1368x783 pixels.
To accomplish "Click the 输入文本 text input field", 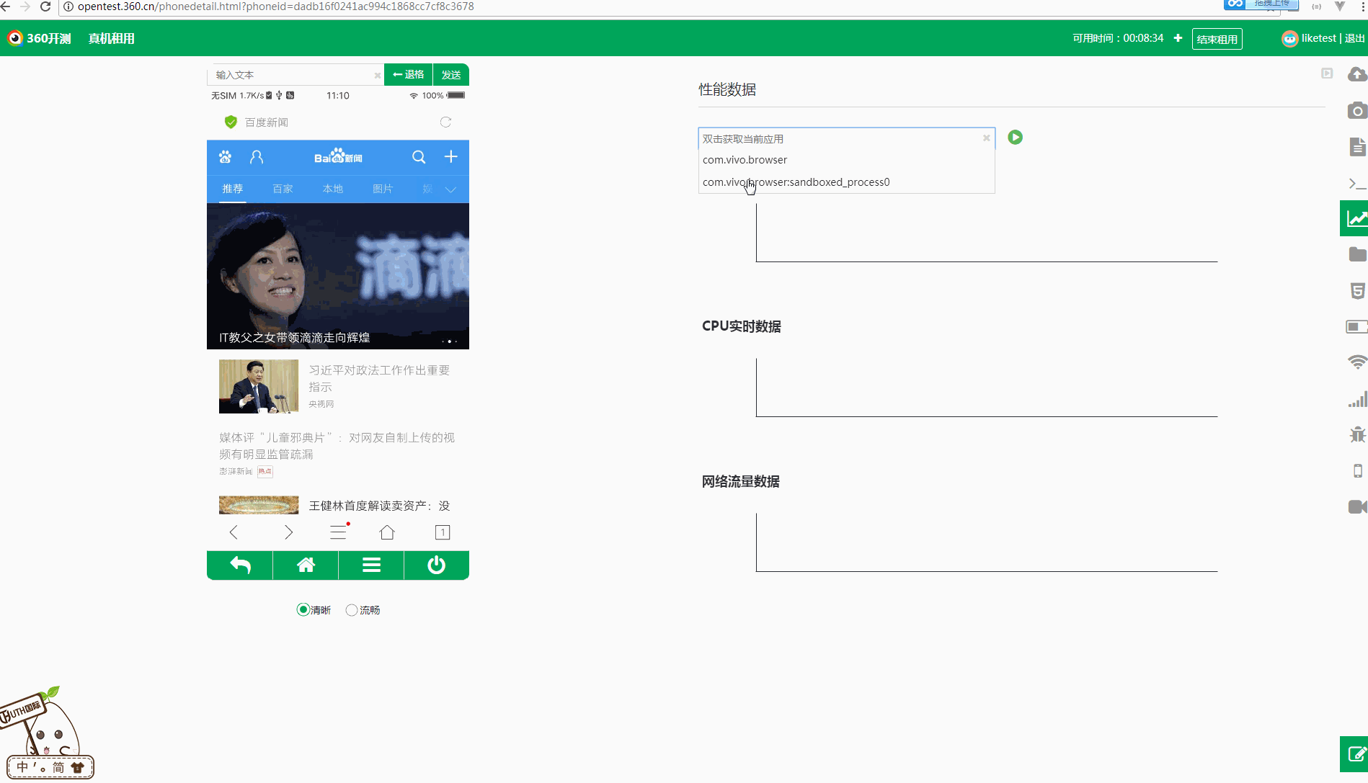I will [292, 75].
